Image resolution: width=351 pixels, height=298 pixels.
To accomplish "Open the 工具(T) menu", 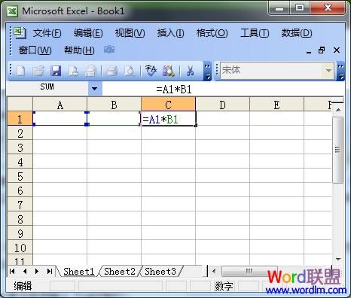I will pos(255,33).
